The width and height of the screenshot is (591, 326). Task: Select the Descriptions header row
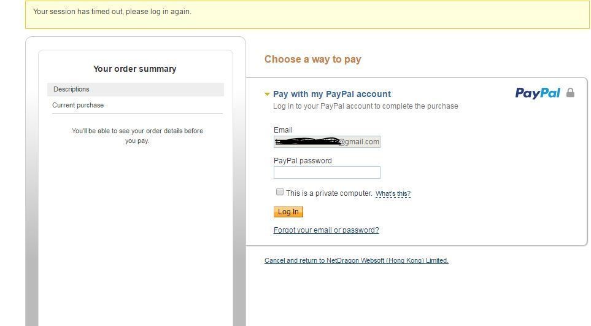pos(135,90)
